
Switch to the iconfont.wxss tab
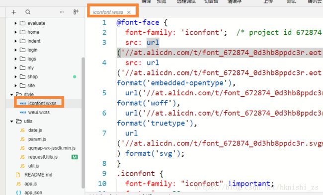pyautogui.click(x=108, y=12)
